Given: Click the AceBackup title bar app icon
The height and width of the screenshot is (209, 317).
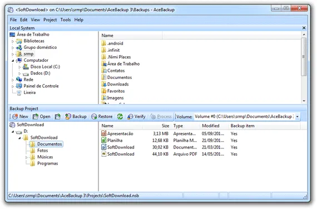Looking at the screenshot, I should [x=11, y=9].
